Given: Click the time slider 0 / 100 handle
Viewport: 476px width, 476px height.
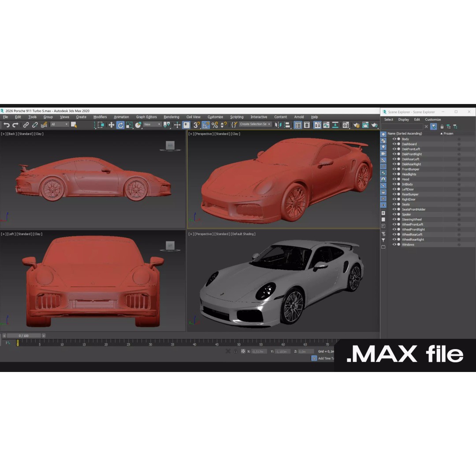Looking at the screenshot, I should (x=24, y=336).
